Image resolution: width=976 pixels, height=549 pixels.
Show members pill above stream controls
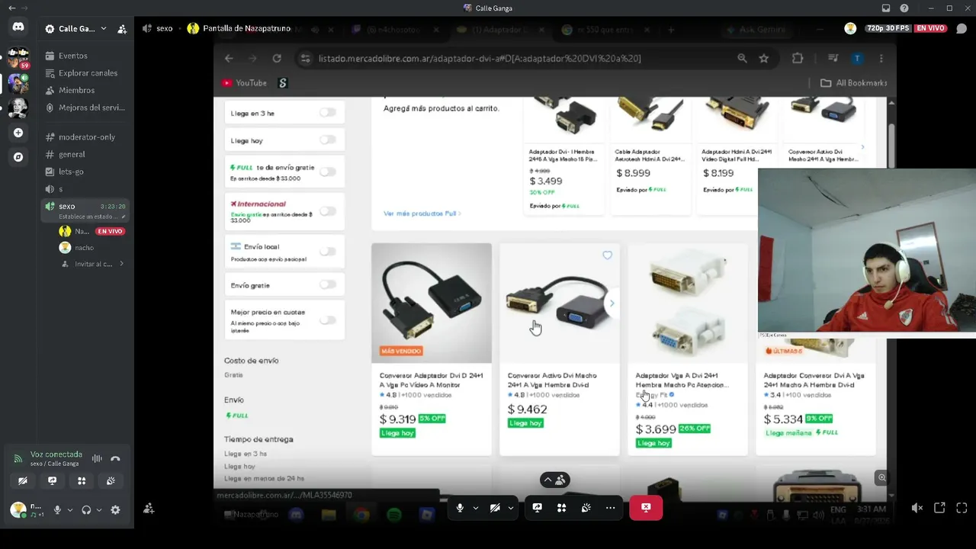click(x=555, y=480)
